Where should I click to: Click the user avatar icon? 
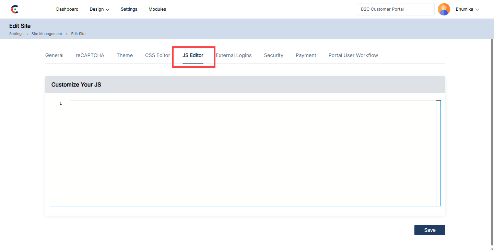tap(444, 9)
